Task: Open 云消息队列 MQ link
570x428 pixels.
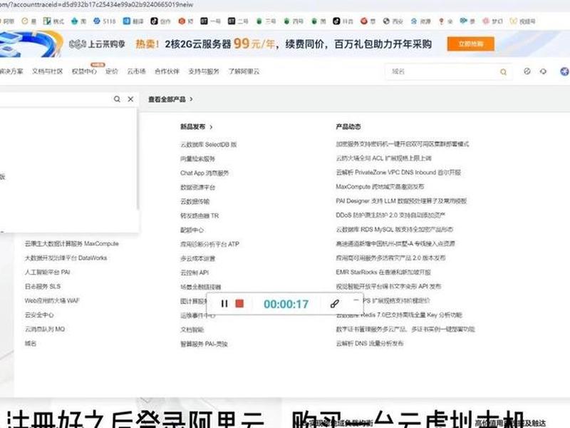Action: pyautogui.click(x=45, y=329)
